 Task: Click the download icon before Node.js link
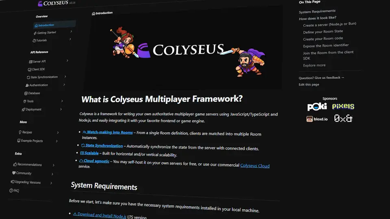(x=75, y=214)
